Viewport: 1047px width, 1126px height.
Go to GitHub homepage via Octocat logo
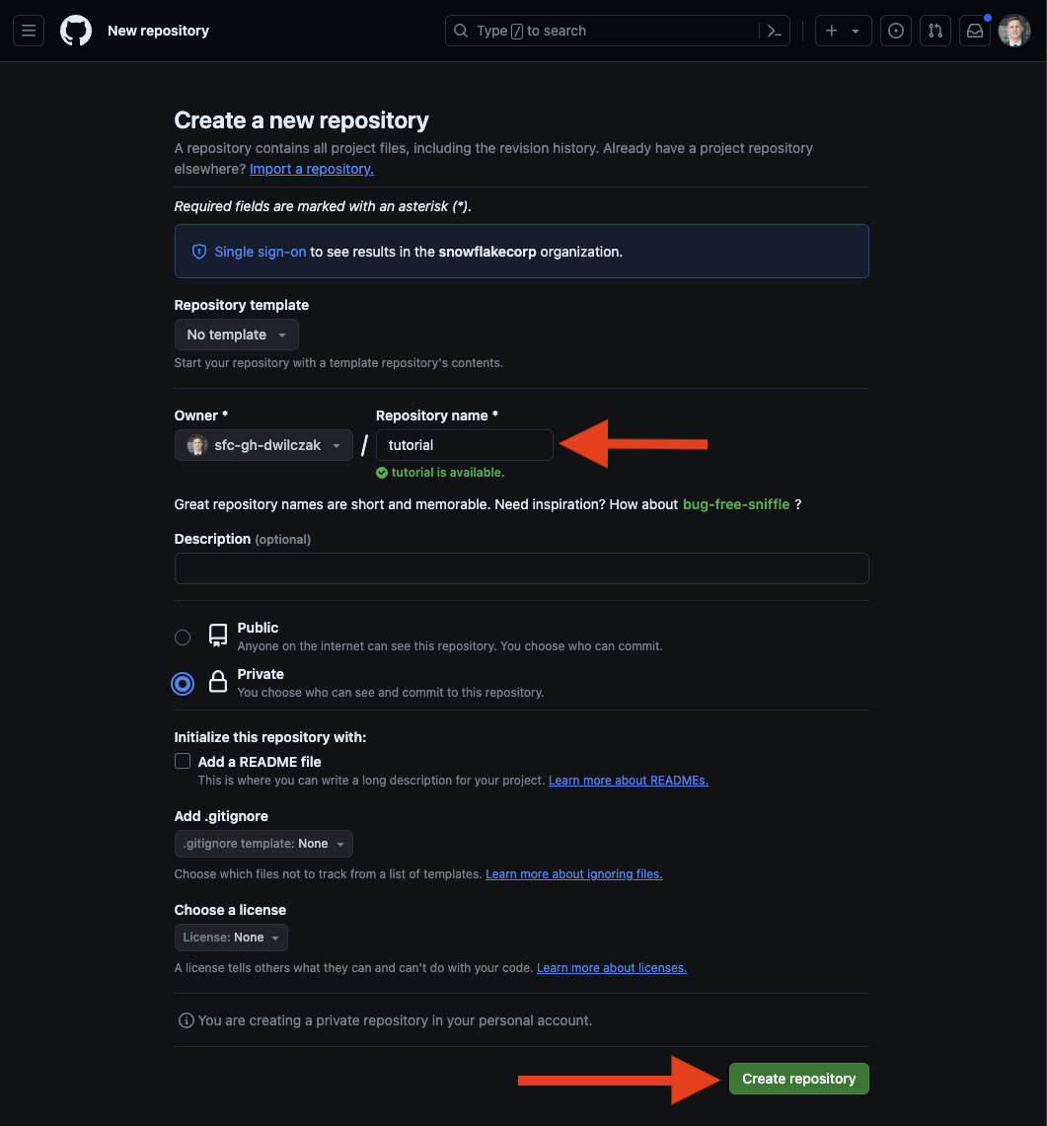75,31
